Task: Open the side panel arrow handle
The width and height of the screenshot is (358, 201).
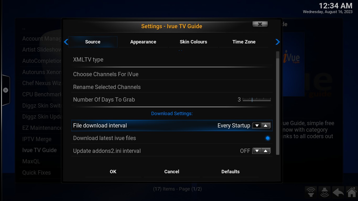Action: click(x=6, y=90)
